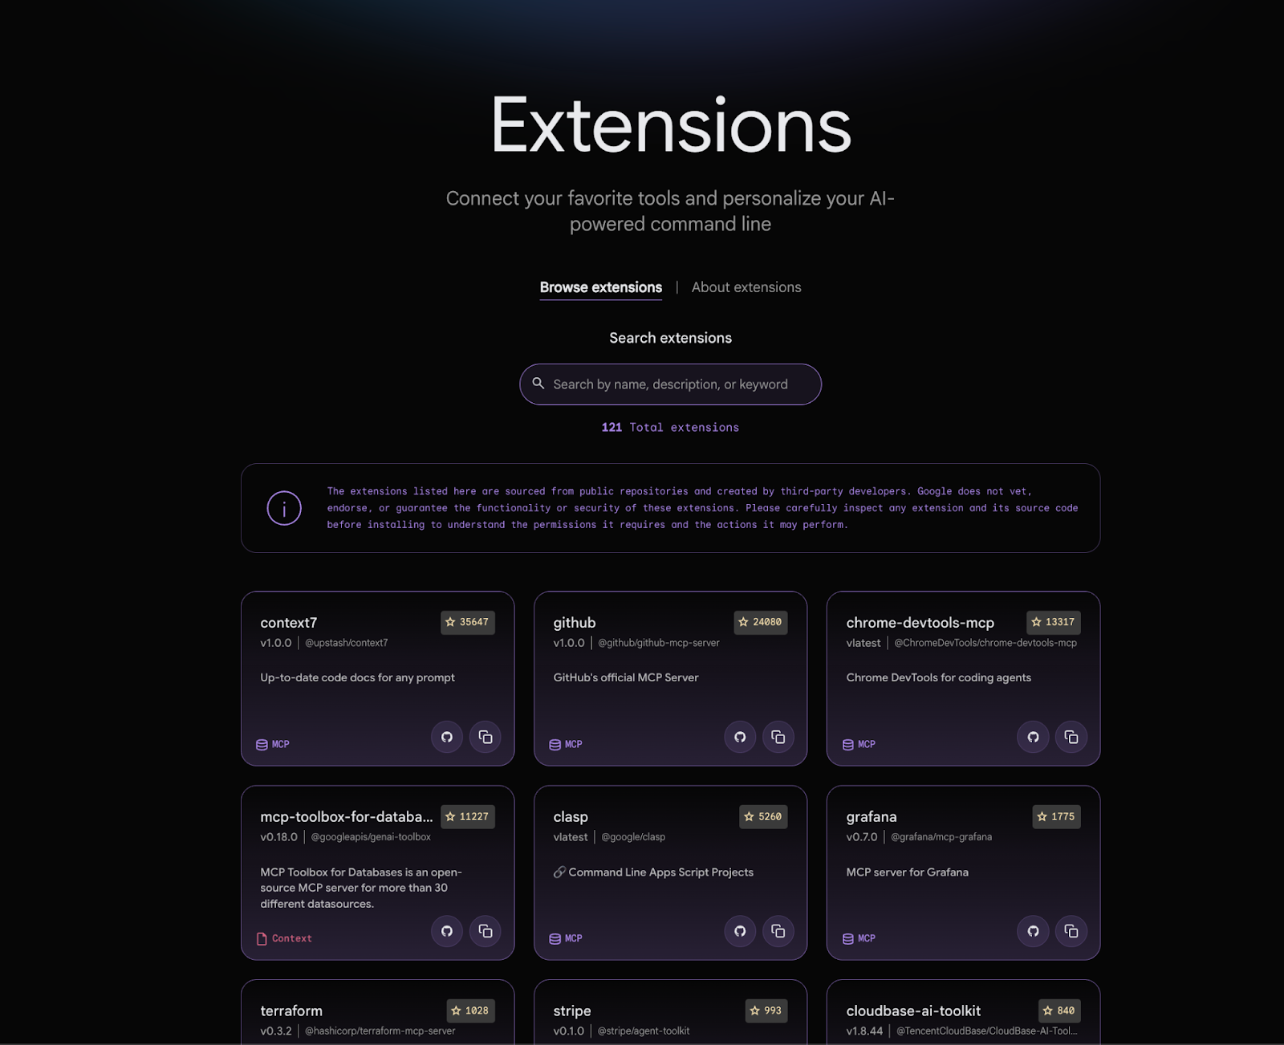Switch to About extensions tab
The image size is (1284, 1045).
[x=746, y=287]
